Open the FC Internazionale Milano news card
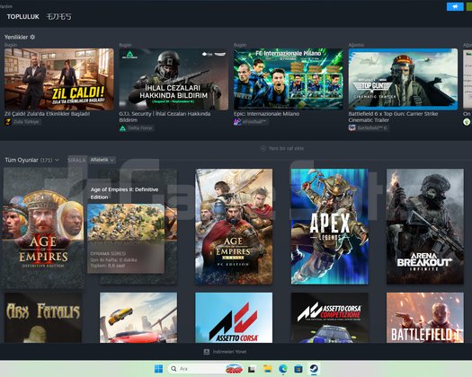The image size is (472, 377). (x=289, y=79)
